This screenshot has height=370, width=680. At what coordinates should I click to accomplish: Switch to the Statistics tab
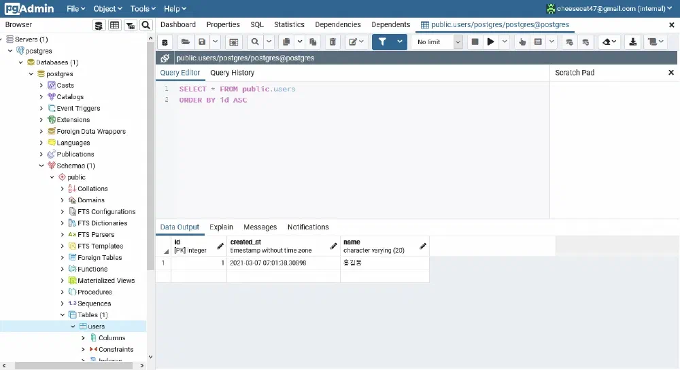coord(289,24)
